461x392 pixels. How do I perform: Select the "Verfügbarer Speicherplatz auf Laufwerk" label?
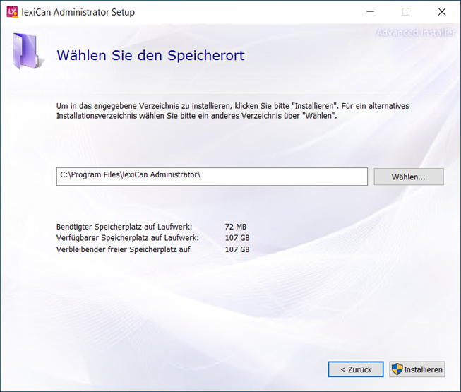tap(127, 238)
